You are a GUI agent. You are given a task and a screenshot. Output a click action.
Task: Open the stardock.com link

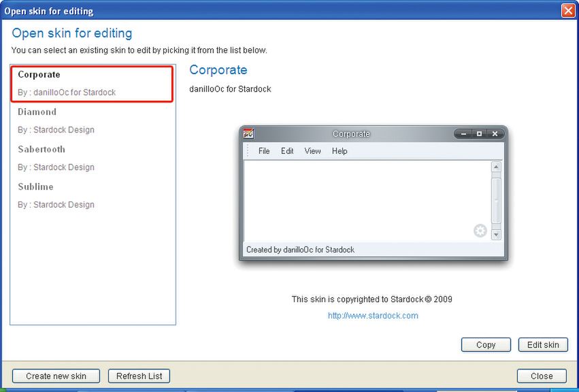click(x=373, y=316)
